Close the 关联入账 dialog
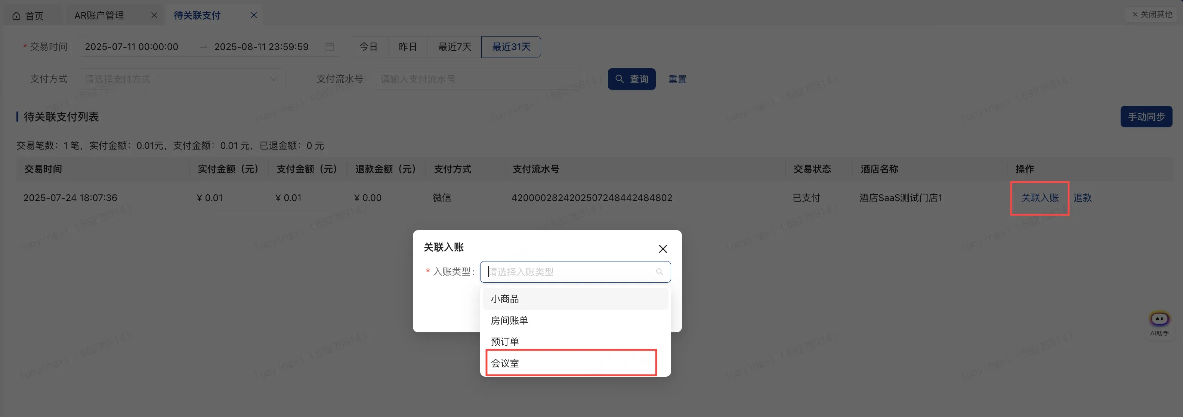 [663, 249]
